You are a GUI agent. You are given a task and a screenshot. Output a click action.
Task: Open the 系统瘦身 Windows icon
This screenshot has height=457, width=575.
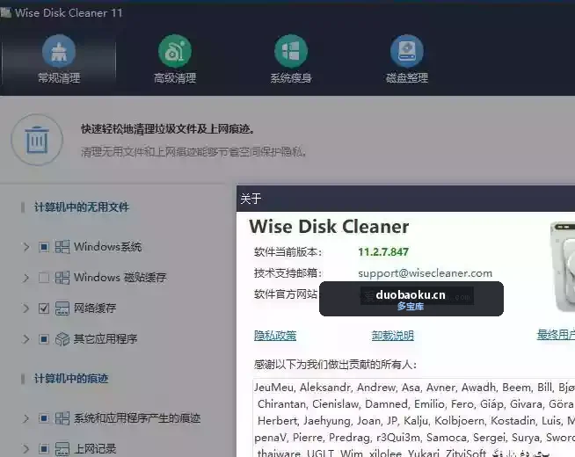291,51
